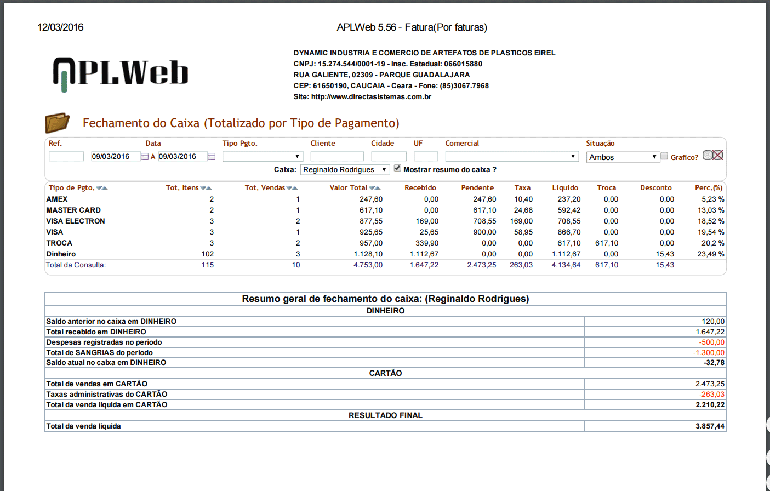Viewport: 770px width, 491px height.
Task: Sort Tot. Vendas descending arrow
Action: click(x=289, y=188)
